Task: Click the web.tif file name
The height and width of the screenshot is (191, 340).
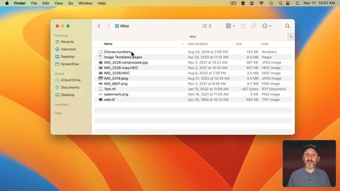Action: 109,100
